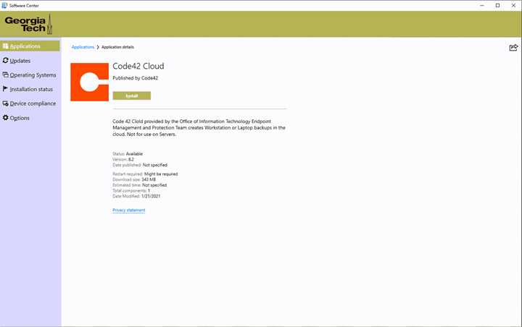Image resolution: width=522 pixels, height=327 pixels.
Task: Maximize the Software Center window
Action: click(x=497, y=5)
